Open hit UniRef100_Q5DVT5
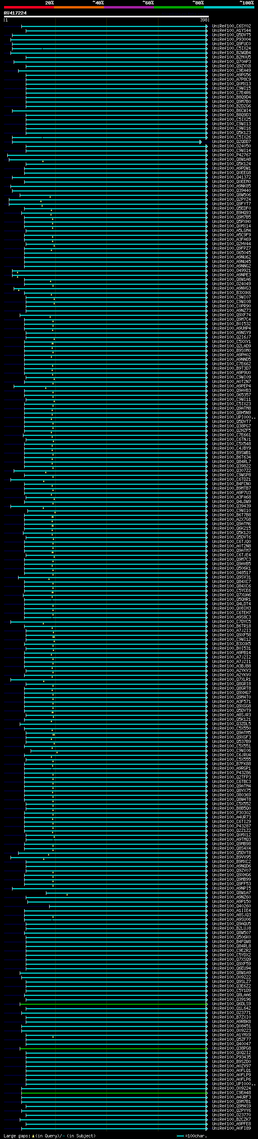The height and width of the screenshot is (1139, 258). tap(231, 35)
